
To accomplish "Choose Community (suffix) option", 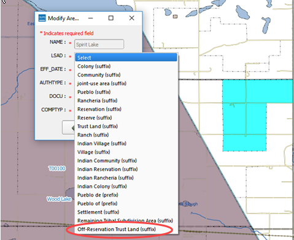I will [x=126, y=75].
